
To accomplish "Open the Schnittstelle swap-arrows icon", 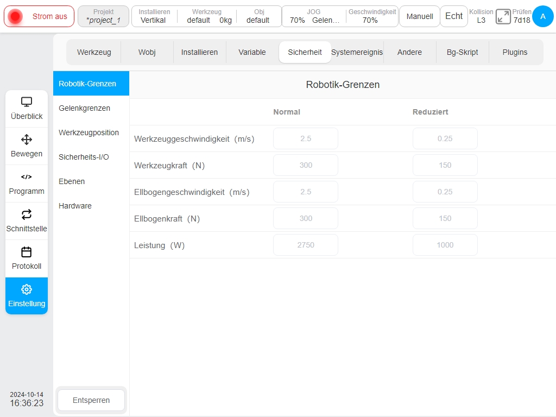I will click(x=27, y=214).
